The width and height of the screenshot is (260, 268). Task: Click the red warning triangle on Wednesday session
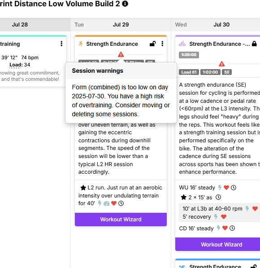click(x=221, y=64)
